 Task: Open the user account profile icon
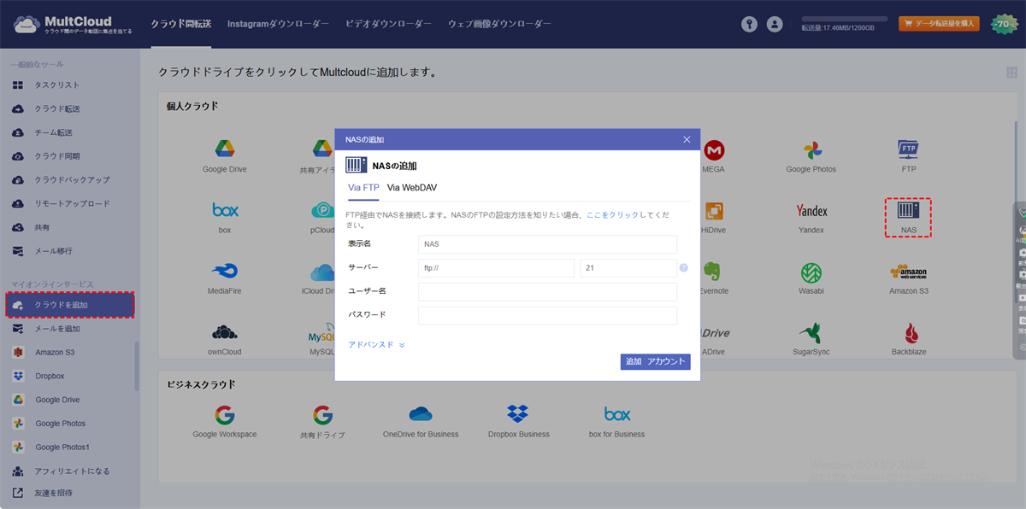pos(775,24)
